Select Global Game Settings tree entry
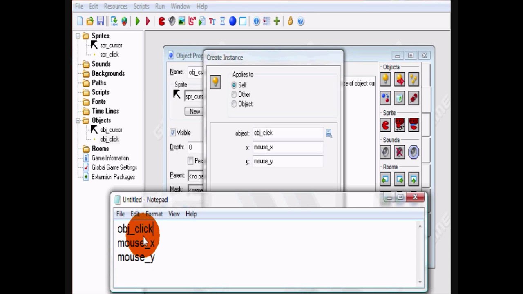 click(114, 167)
